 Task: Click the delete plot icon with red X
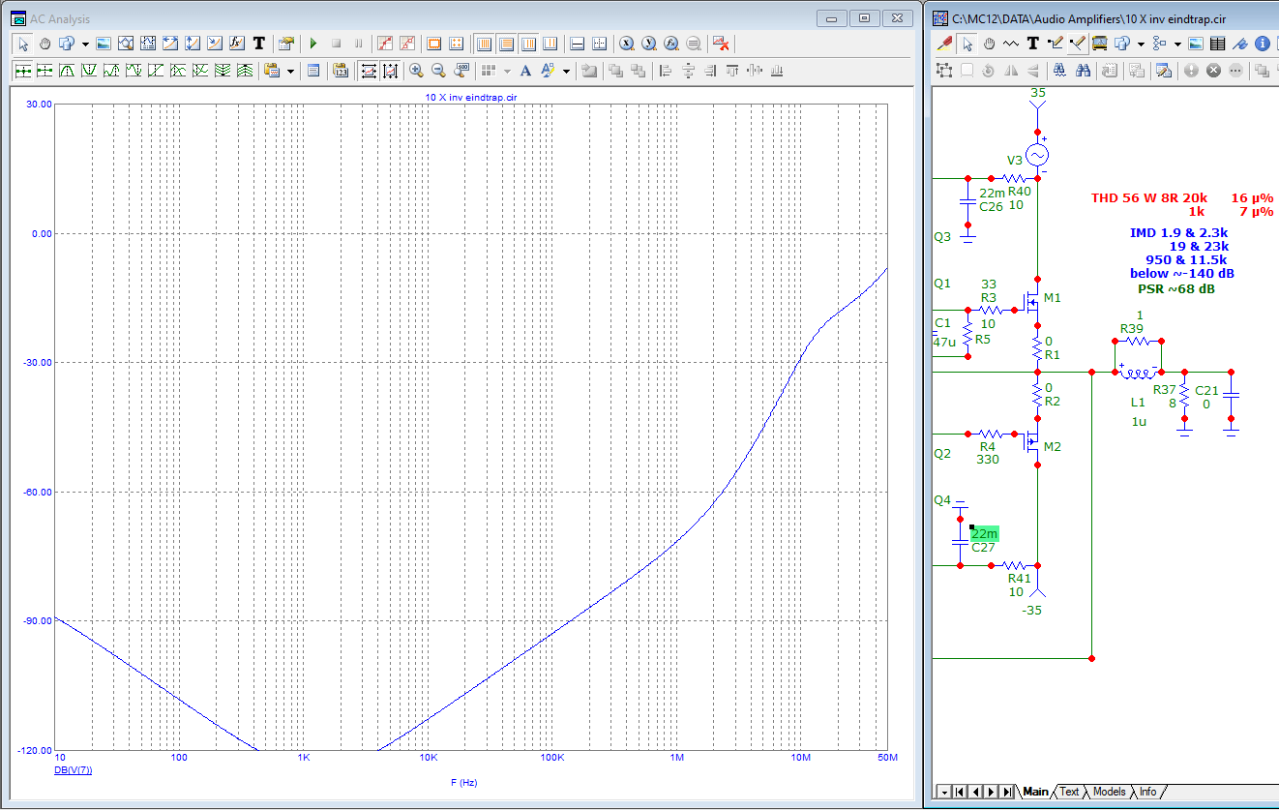tap(721, 44)
